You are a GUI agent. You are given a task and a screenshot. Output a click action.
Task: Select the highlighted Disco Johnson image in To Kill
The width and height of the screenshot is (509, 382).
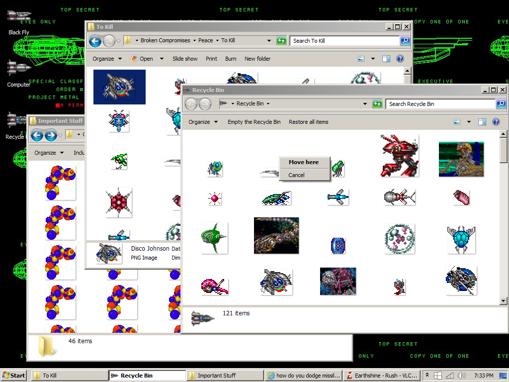click(x=119, y=87)
